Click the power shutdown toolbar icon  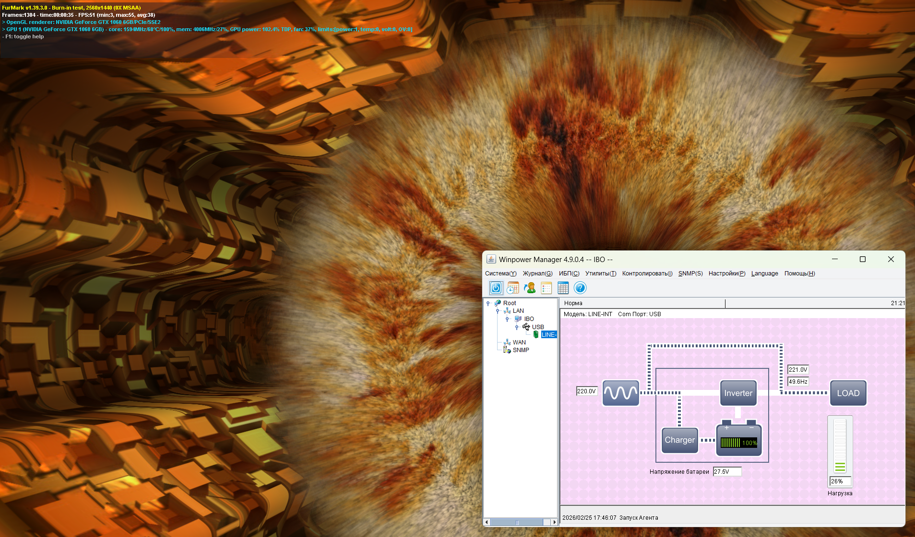coord(496,288)
